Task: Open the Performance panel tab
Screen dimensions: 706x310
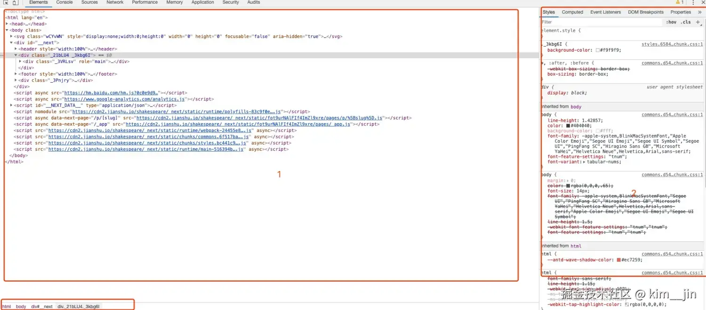Action: [x=145, y=2]
